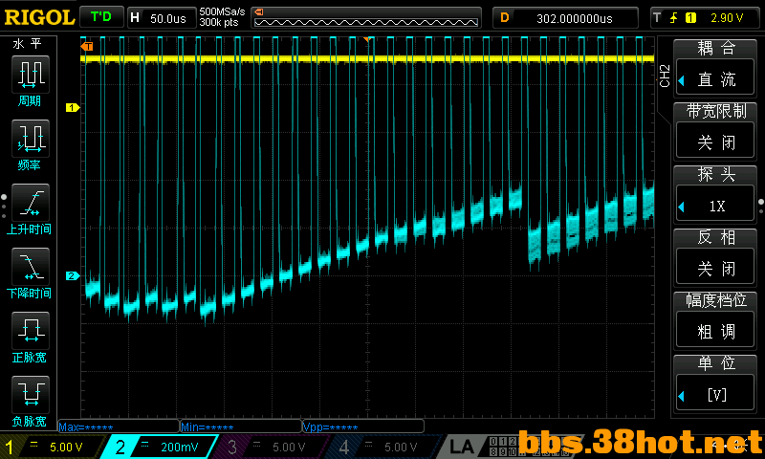Click the Max measurement readout
Image resolution: width=765 pixels, height=459 pixels.
click(x=118, y=426)
